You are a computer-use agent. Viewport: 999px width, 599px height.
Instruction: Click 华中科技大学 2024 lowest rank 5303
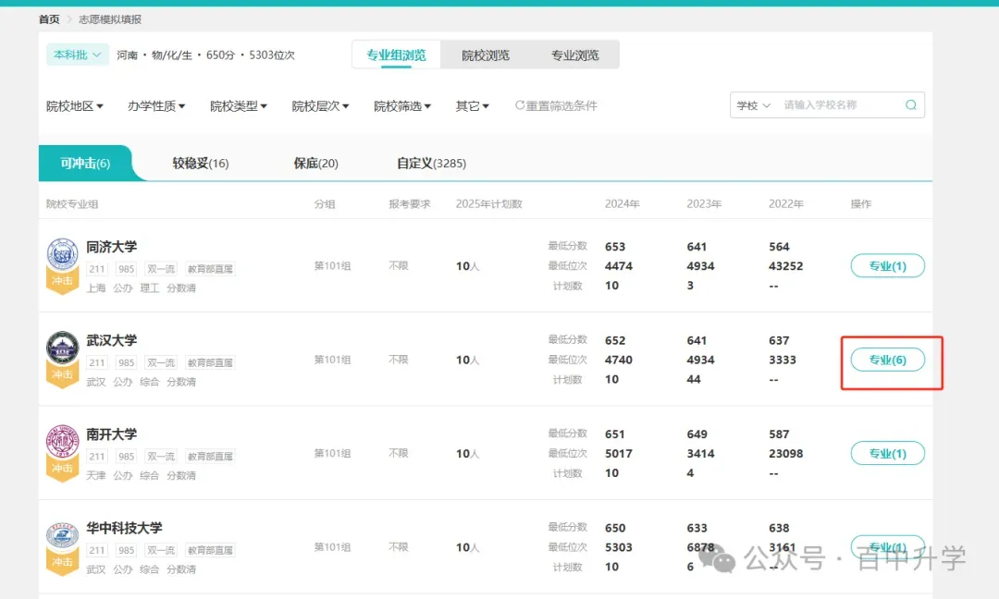619,547
